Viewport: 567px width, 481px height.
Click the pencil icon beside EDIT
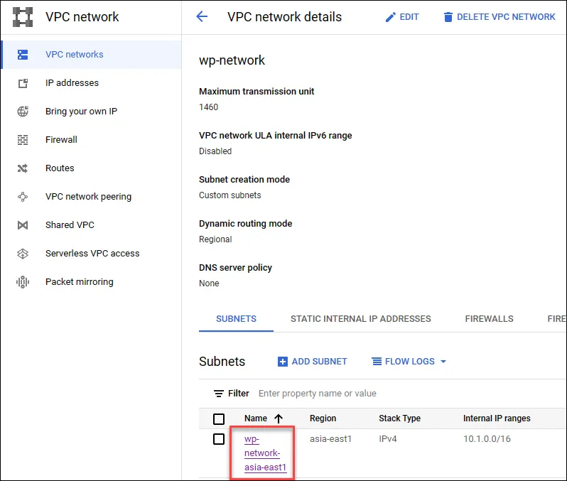point(391,17)
